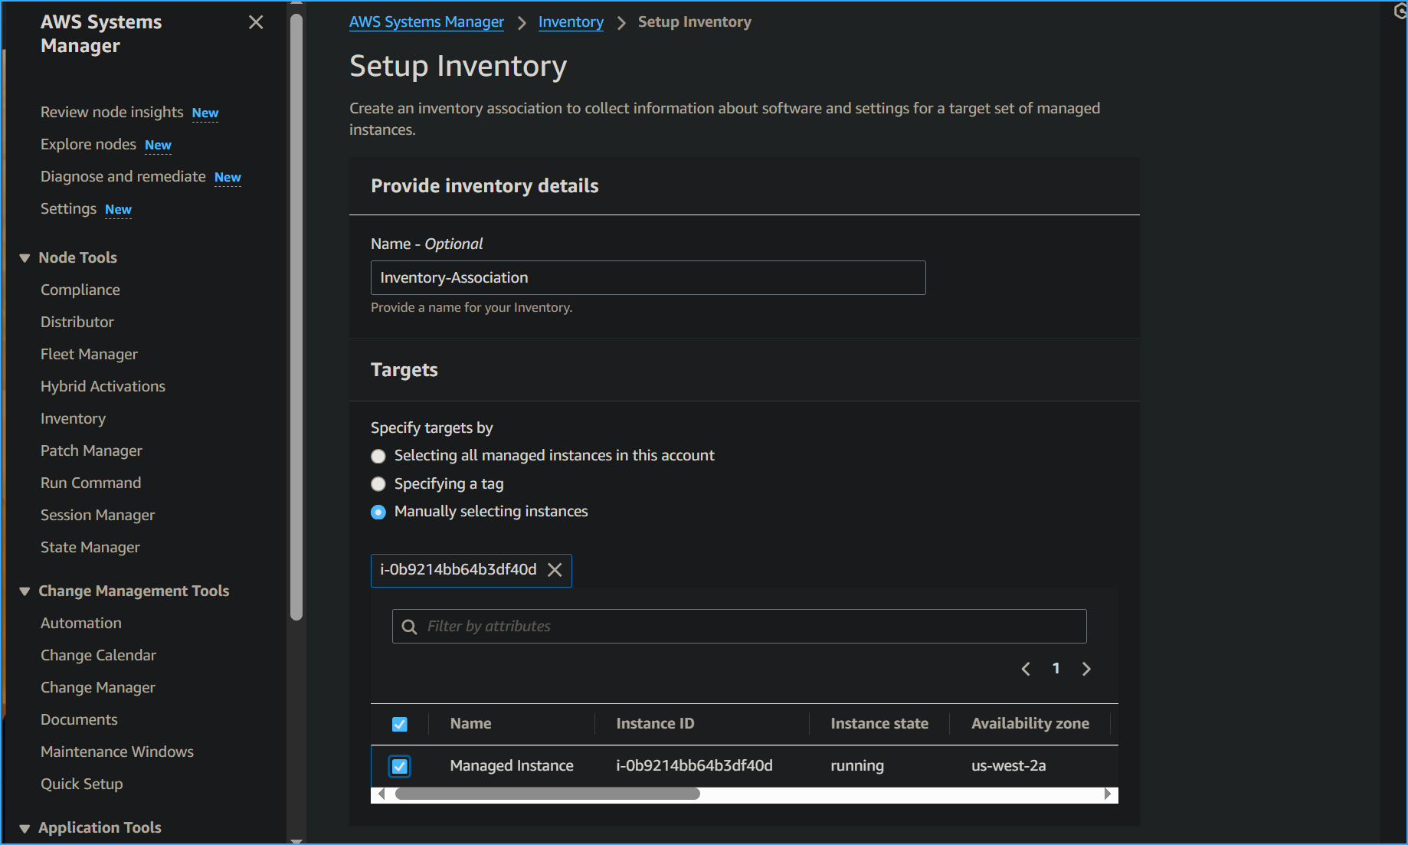Click the table scroll-right arrow icon
1408x845 pixels.
pyautogui.click(x=1108, y=794)
